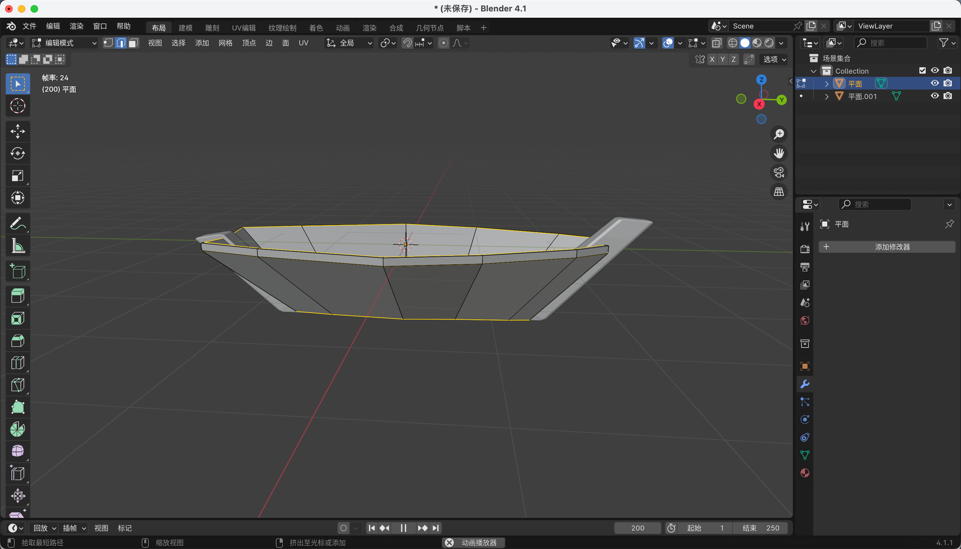The width and height of the screenshot is (961, 549).
Task: Select the Move tool in toolbar
Action: coord(17,131)
